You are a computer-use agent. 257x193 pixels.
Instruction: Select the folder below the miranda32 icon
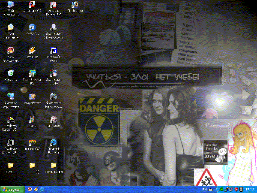click(x=32, y=168)
